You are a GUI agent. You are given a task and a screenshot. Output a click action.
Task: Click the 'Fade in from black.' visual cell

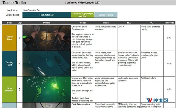click(82, 105)
